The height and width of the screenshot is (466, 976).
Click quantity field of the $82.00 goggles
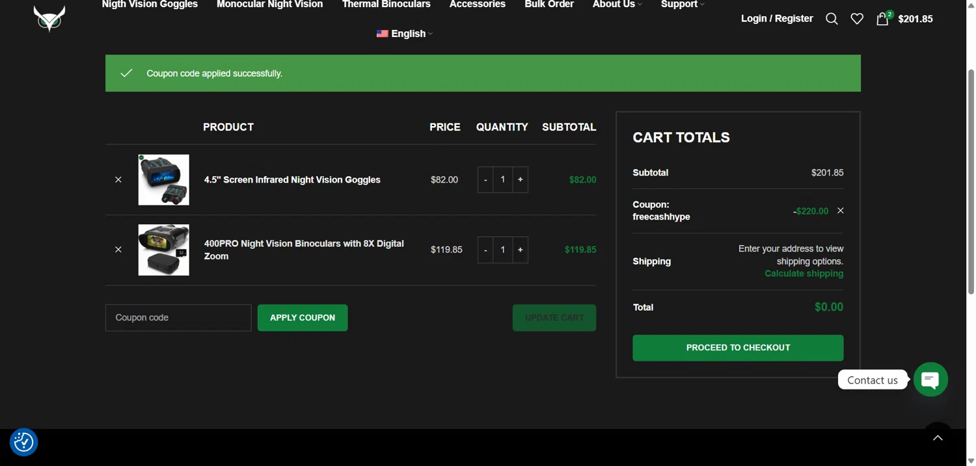503,179
